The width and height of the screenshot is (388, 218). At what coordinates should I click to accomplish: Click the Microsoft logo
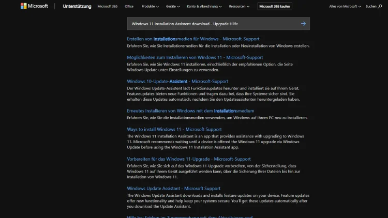[x=34, y=6]
